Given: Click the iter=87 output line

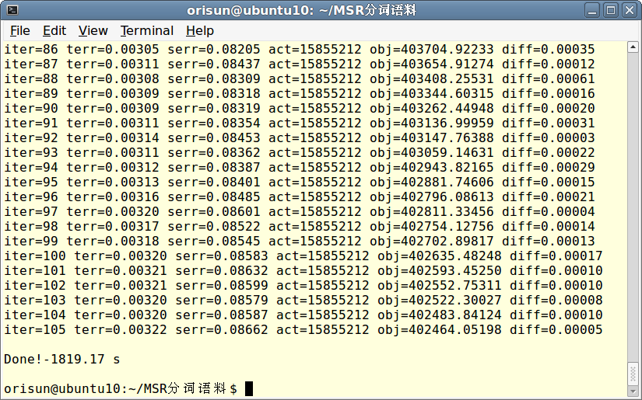Looking at the screenshot, I should (x=300, y=64).
